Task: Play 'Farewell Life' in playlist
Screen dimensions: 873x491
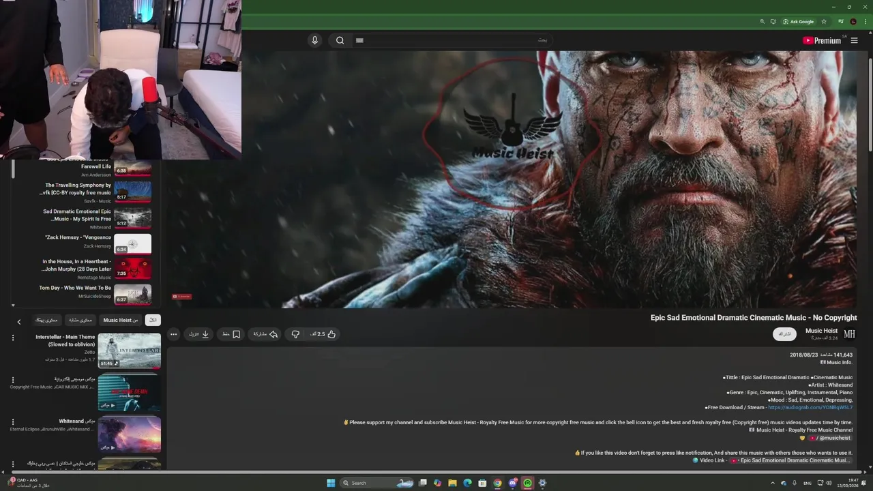Action: [86, 168]
